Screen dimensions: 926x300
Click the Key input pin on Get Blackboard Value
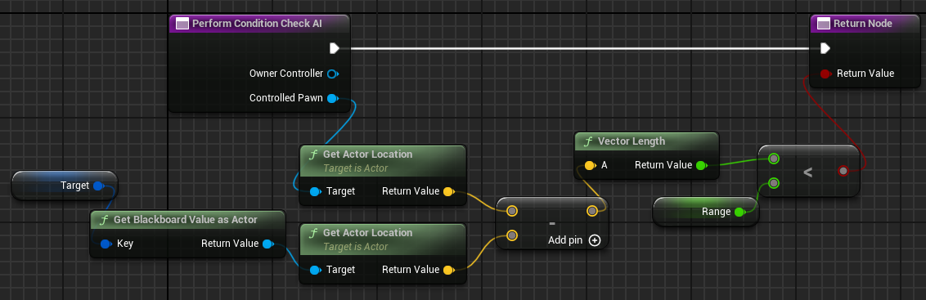[106, 244]
